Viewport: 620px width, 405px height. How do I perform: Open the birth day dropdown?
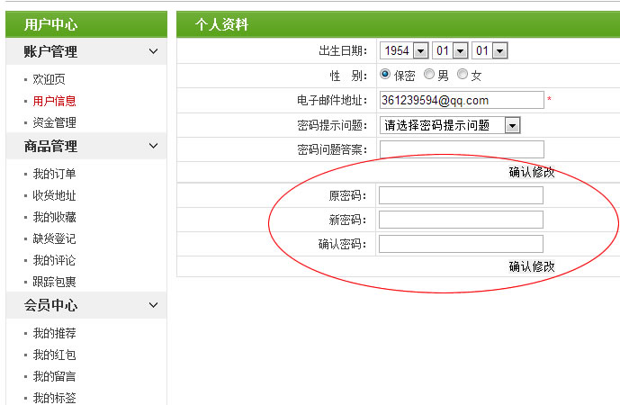click(490, 50)
